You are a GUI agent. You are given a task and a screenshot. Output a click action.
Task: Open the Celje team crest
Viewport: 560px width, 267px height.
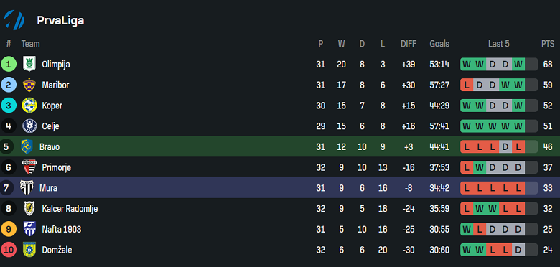click(x=29, y=126)
